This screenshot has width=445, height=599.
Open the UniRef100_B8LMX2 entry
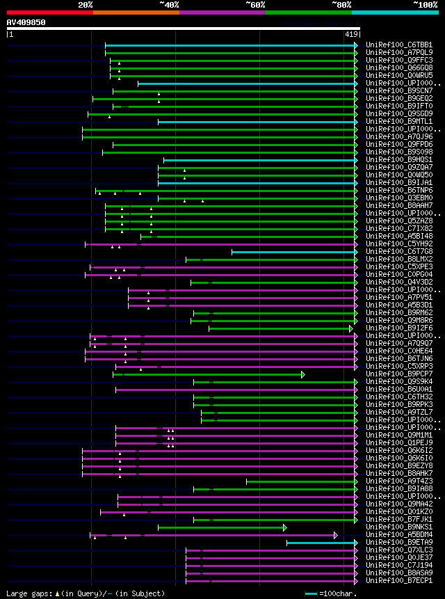tap(399, 259)
